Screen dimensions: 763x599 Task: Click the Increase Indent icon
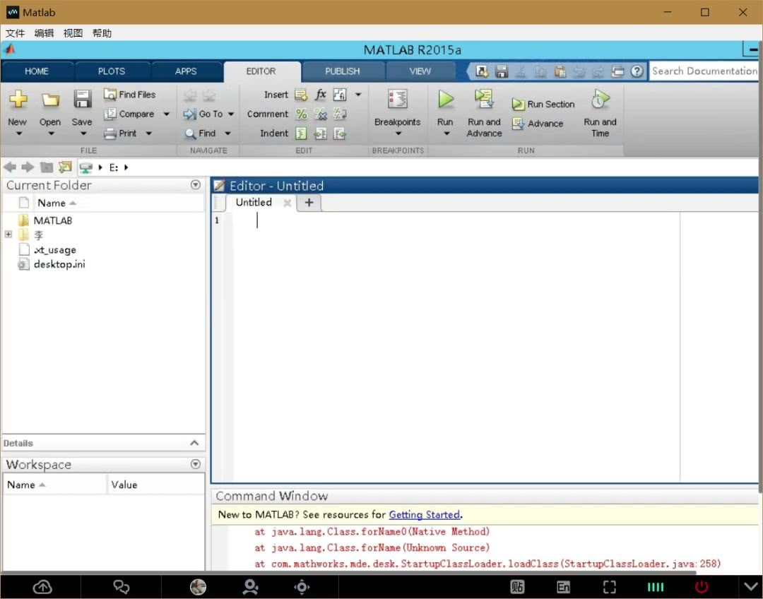pyautogui.click(x=320, y=134)
